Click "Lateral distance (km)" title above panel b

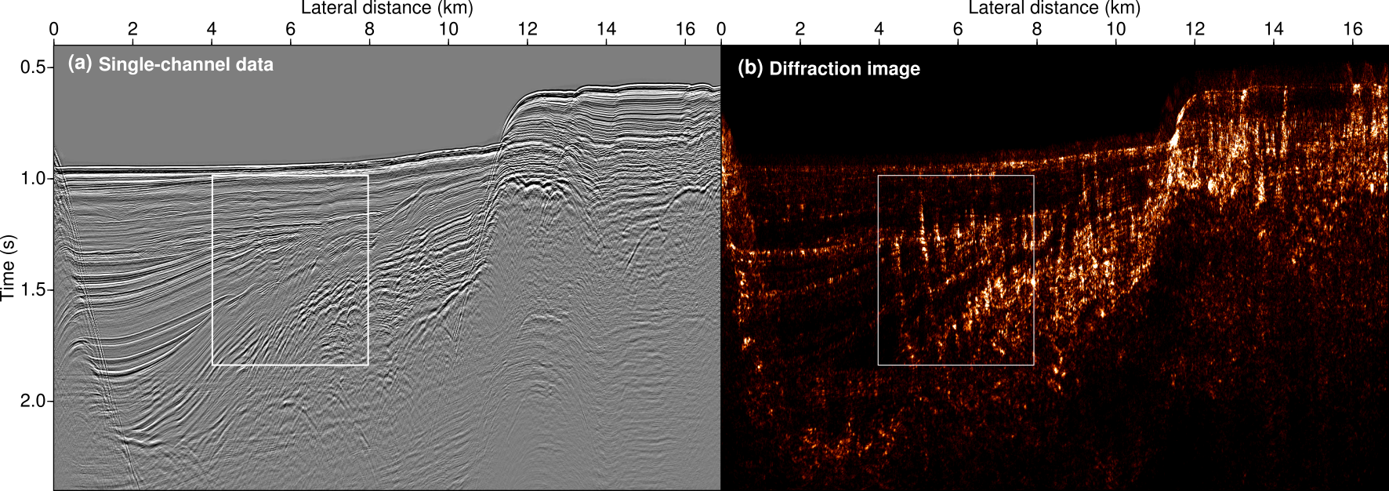pyautogui.click(x=1054, y=8)
